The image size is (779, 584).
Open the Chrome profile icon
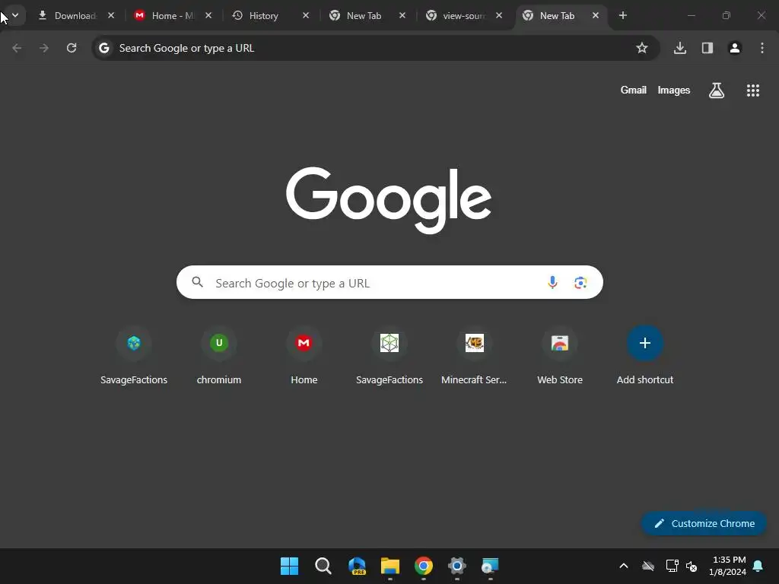[734, 48]
